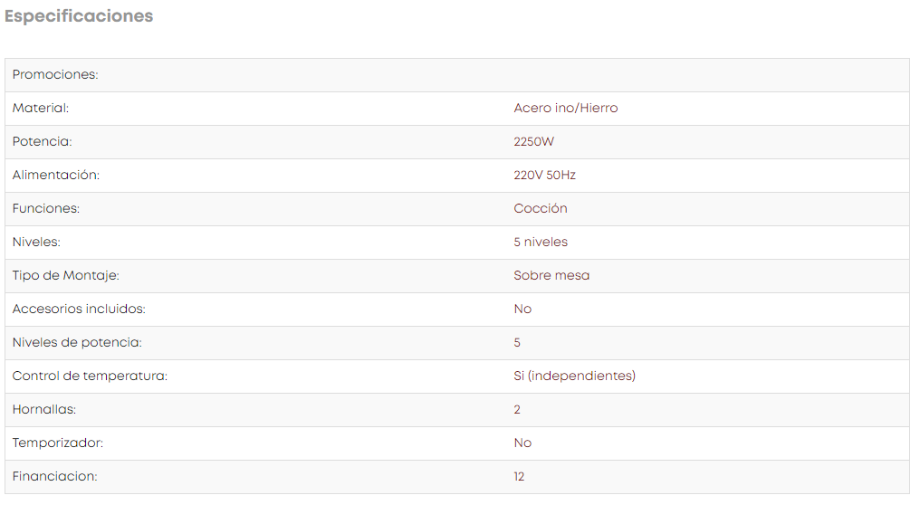The height and width of the screenshot is (505, 920).
Task: Select the 220V 50Hz value
Action: point(544,175)
